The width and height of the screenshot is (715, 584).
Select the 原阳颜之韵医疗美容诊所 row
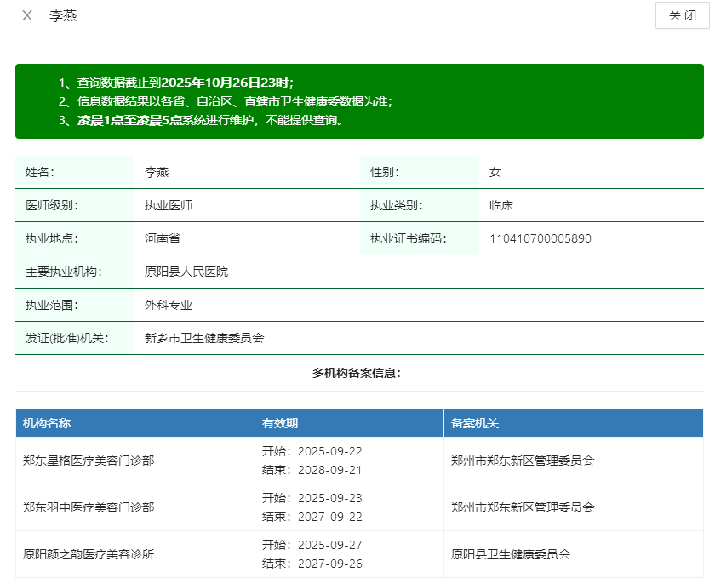point(89,554)
